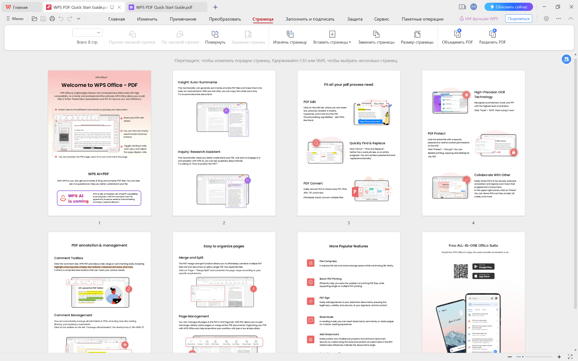578x361 pixels.
Task: Click the print icon in quick access bar
Action: (x=52, y=19)
